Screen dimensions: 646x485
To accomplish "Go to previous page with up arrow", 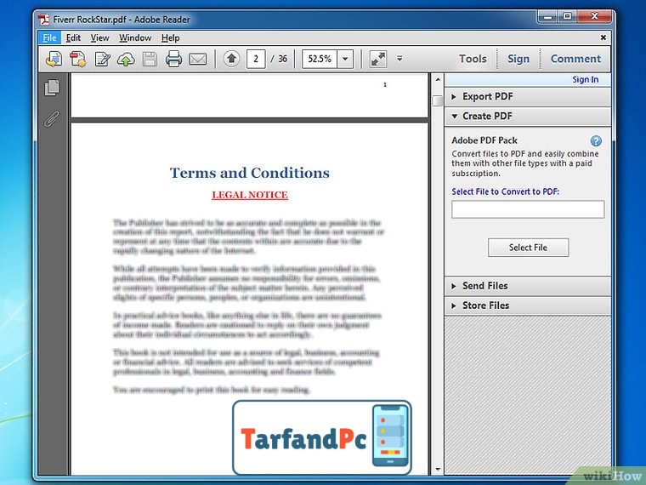I will (x=231, y=59).
